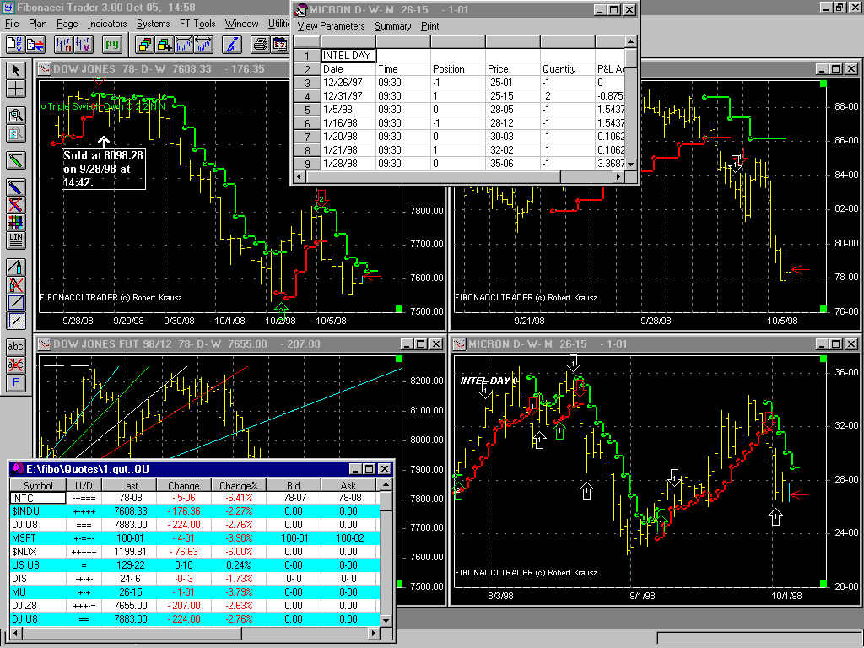Click the compress chart arrows icon
Screen dimensions: 864x648
coord(184,44)
